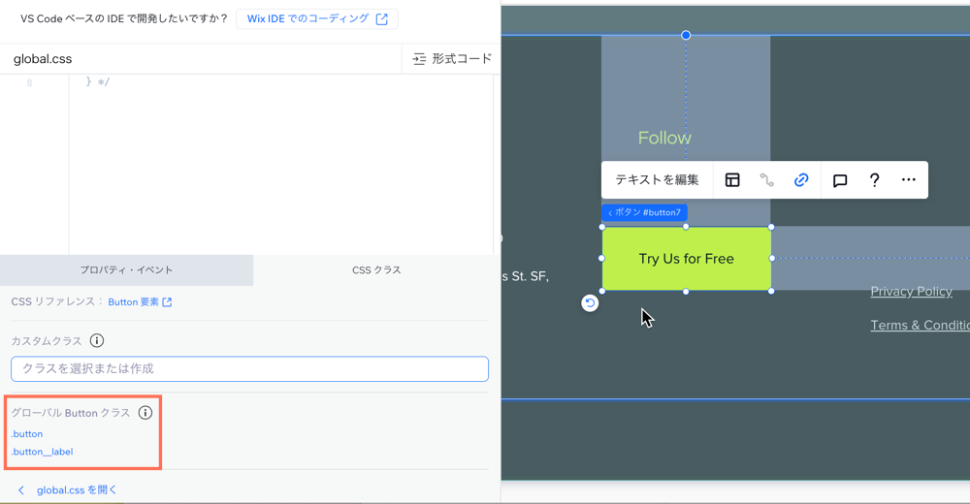Click info icon beside グローバル Button クラス
The image size is (970, 504).
click(x=145, y=413)
